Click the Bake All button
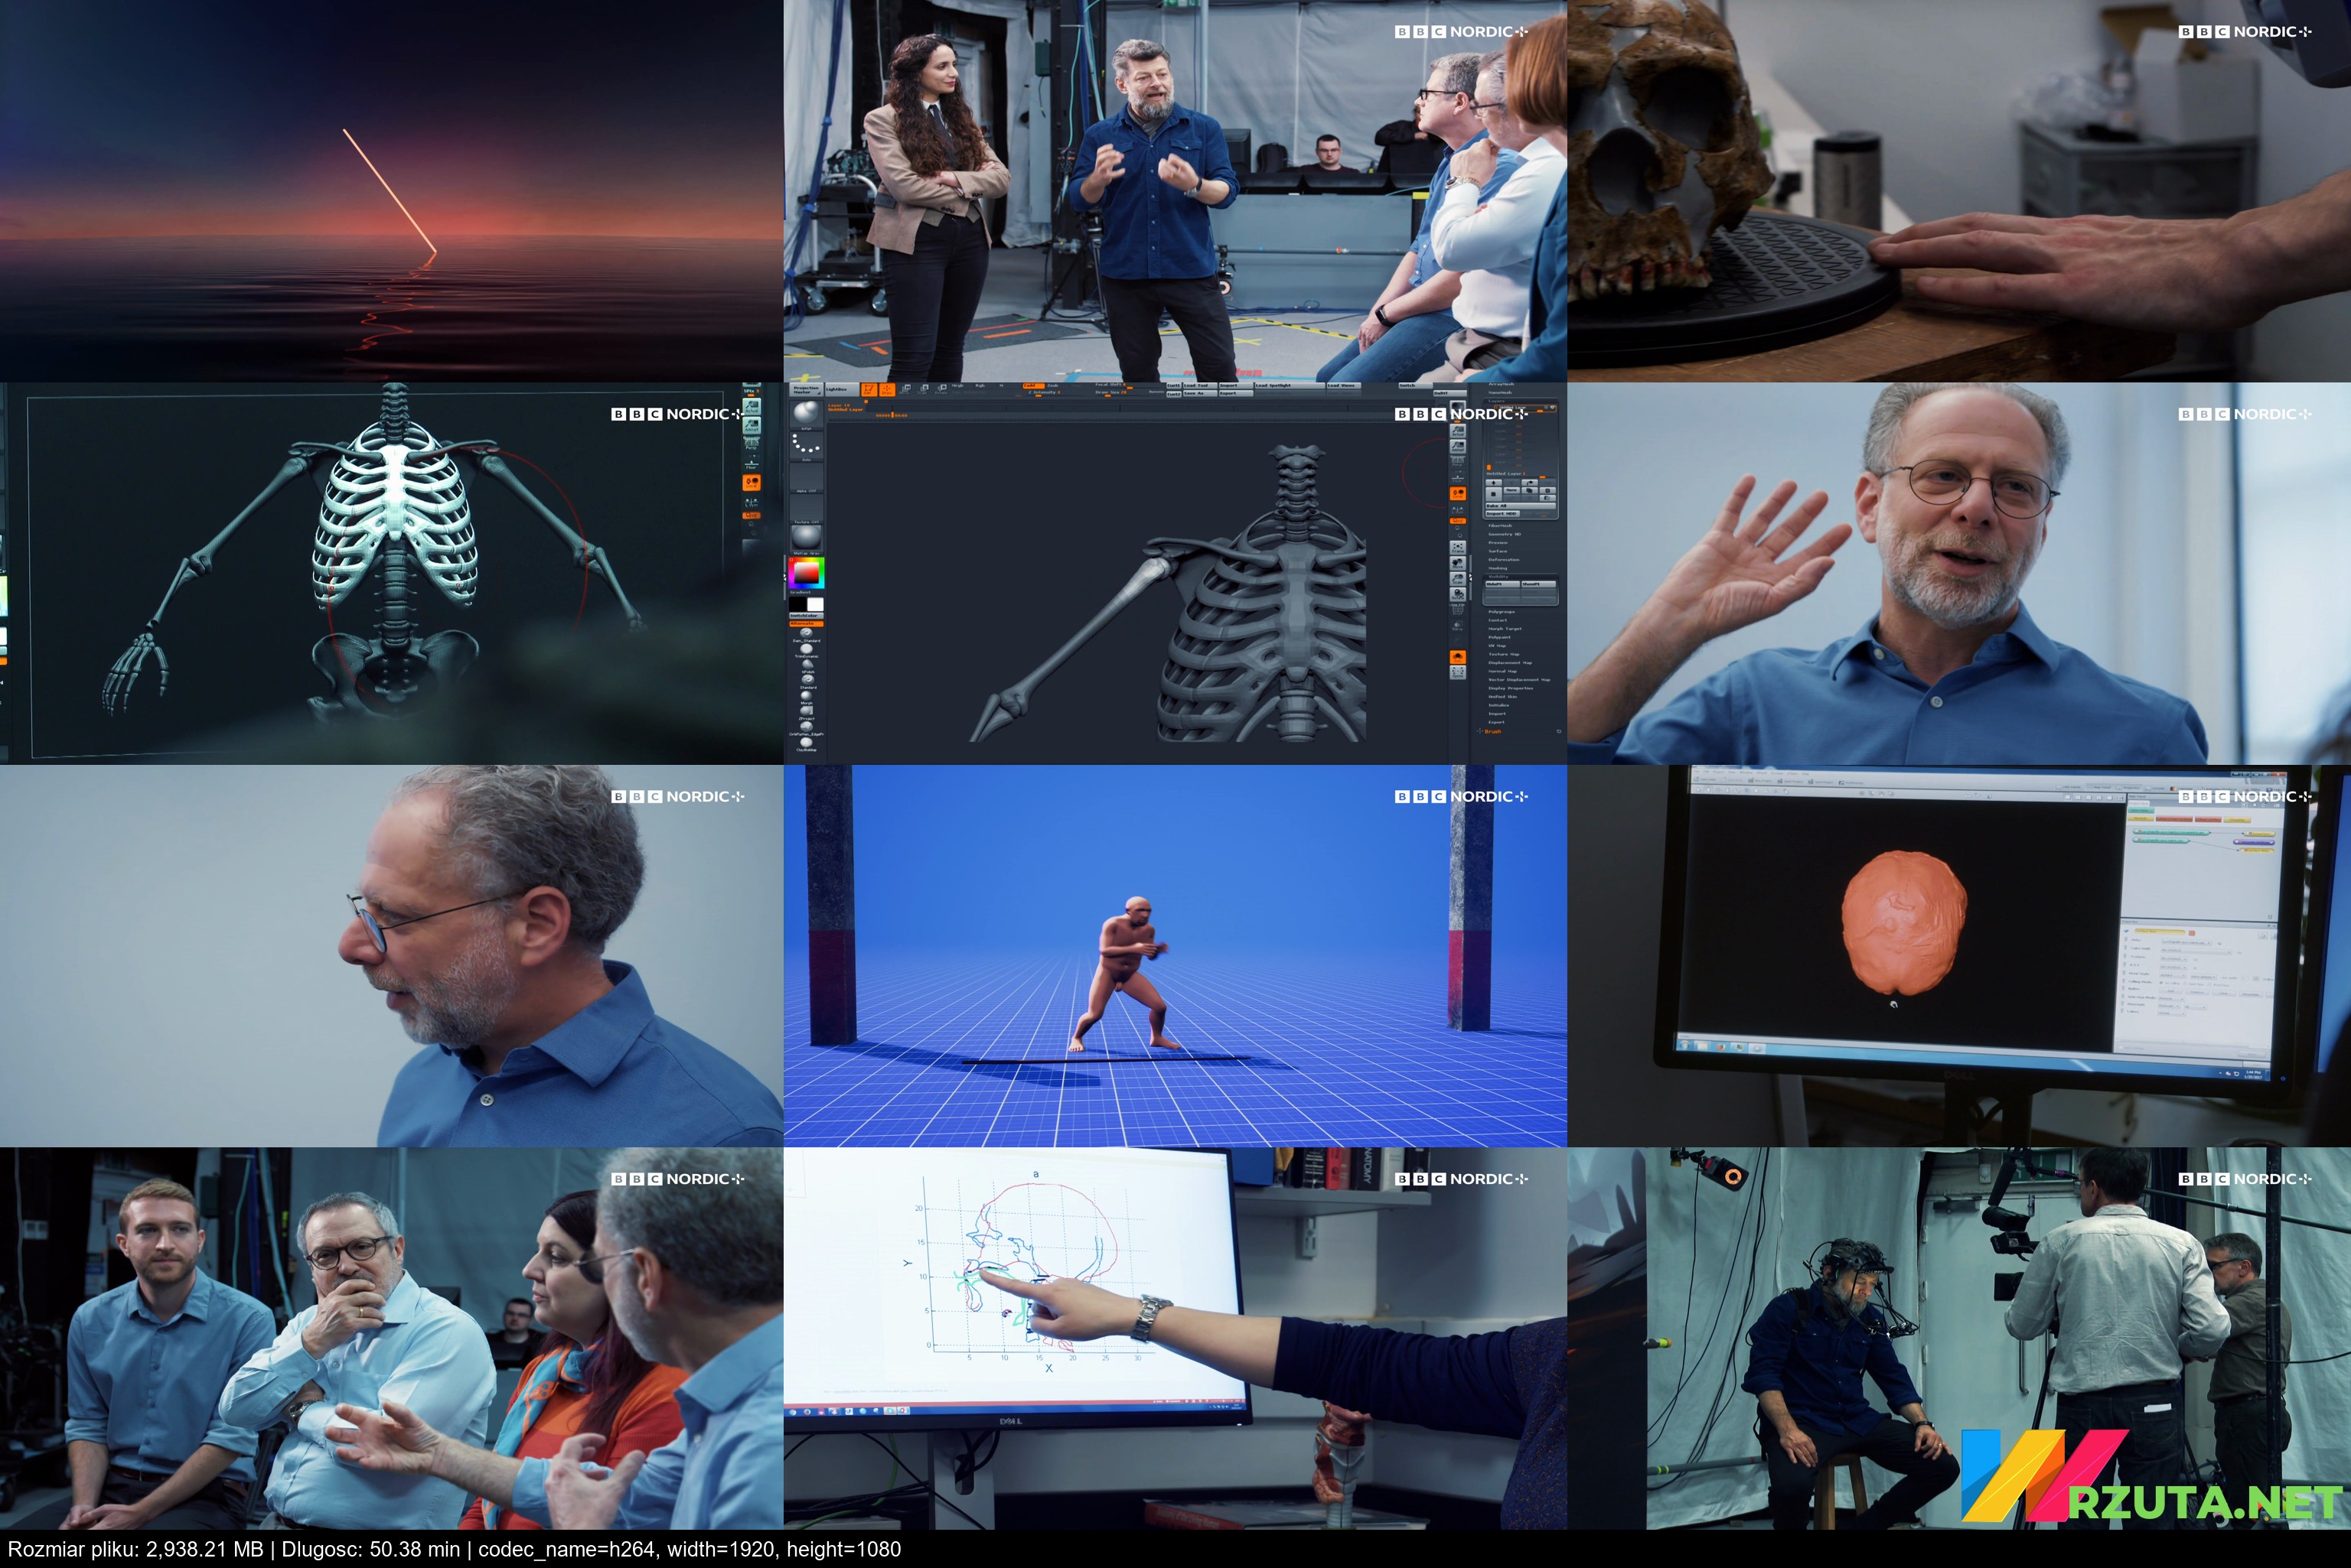2351x1568 pixels. [1521, 506]
